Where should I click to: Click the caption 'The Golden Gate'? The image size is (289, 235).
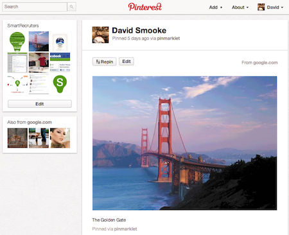point(109,220)
